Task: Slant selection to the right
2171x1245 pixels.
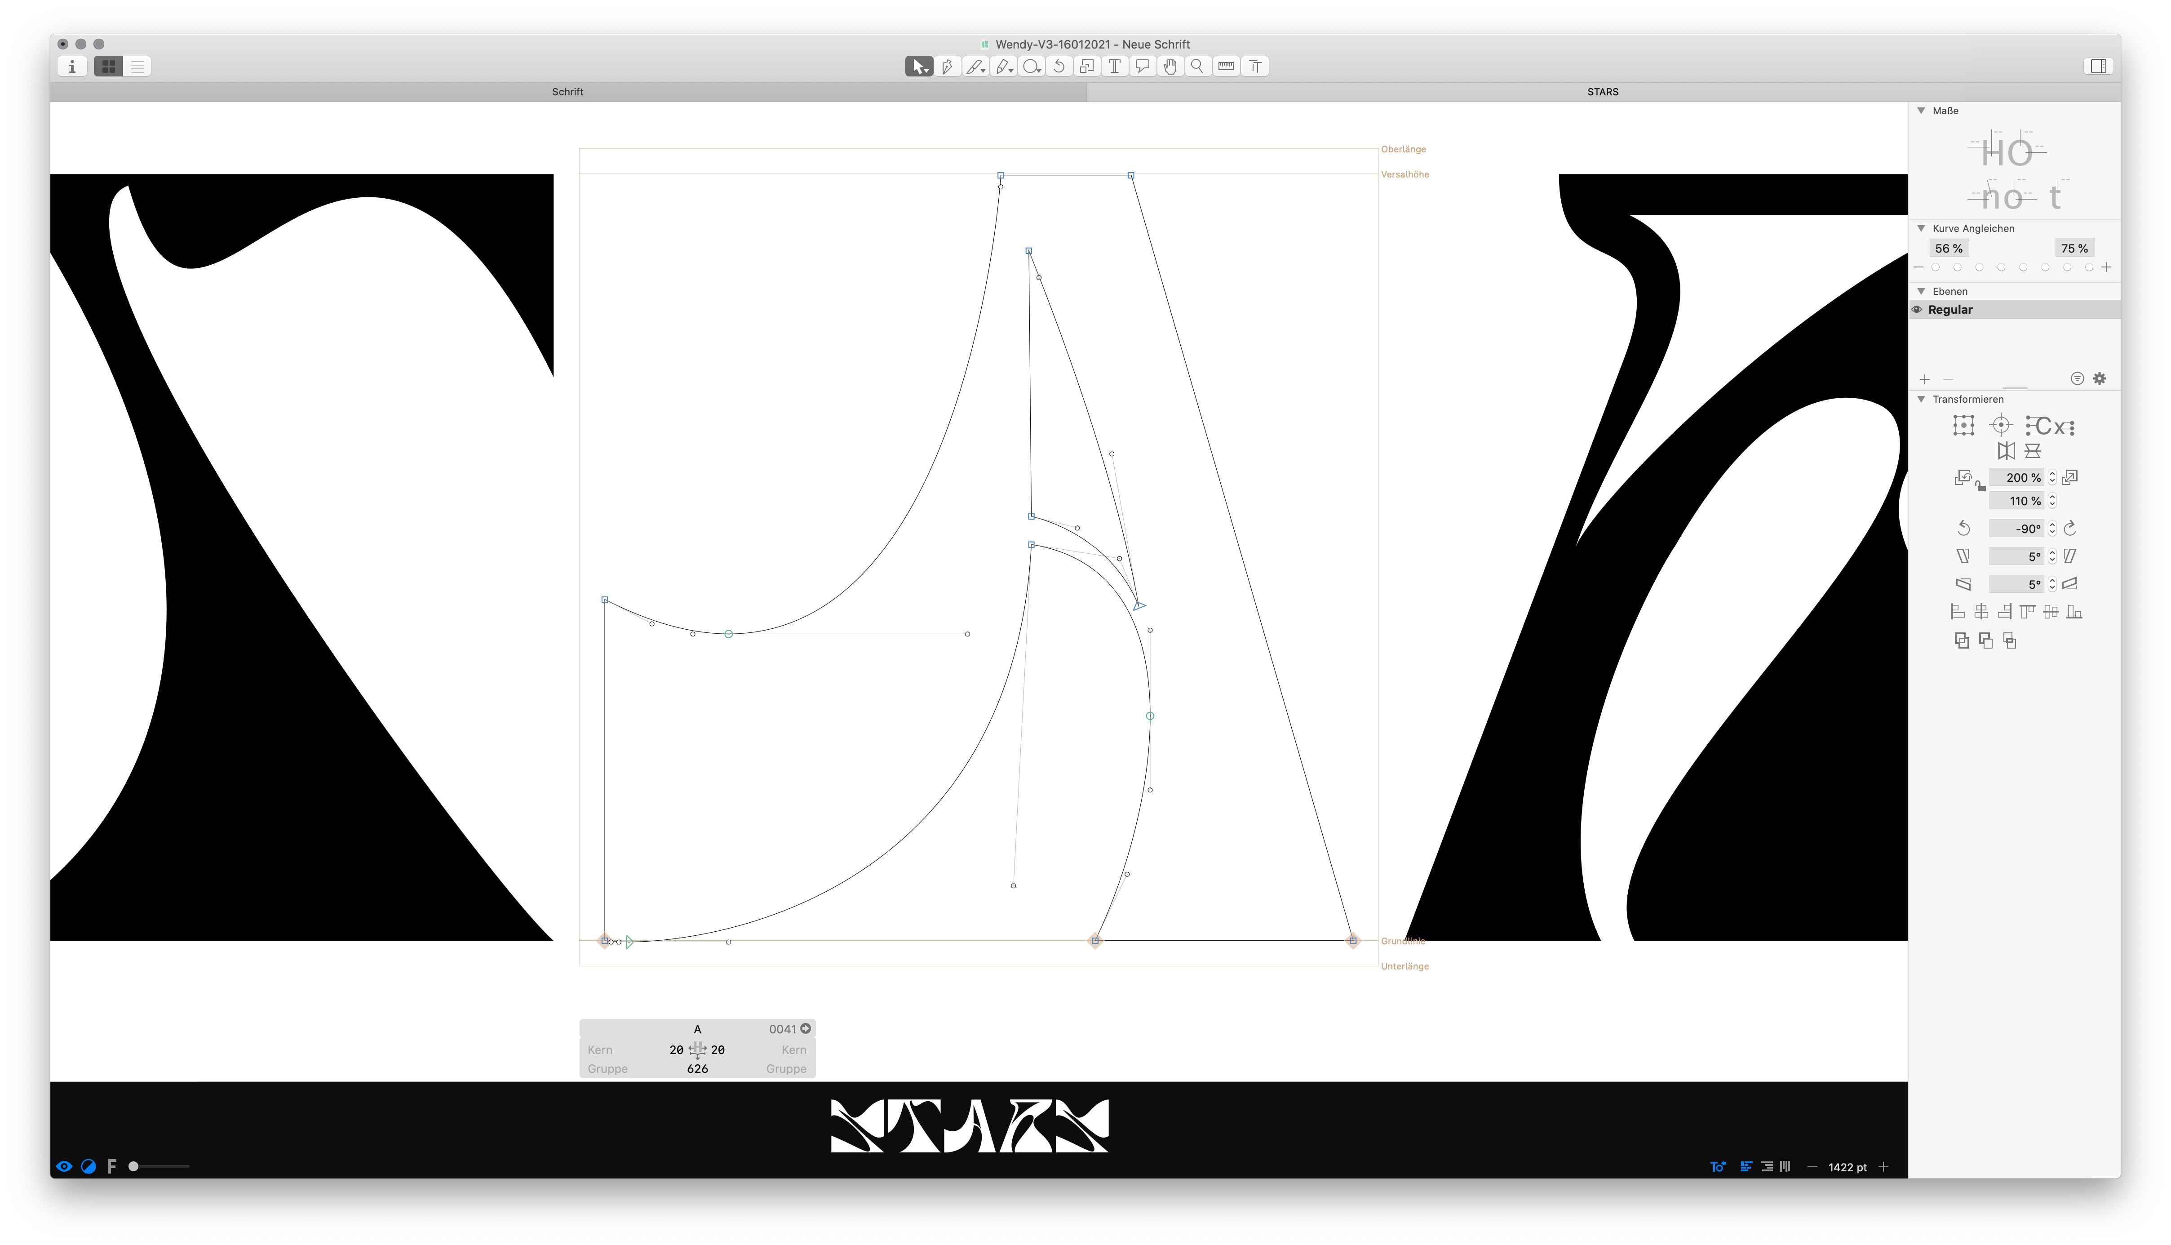Action: [2069, 556]
